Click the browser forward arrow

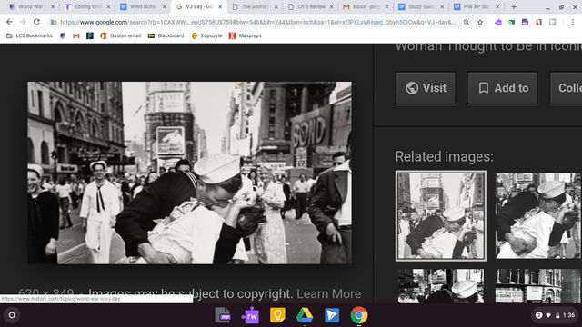point(23,22)
